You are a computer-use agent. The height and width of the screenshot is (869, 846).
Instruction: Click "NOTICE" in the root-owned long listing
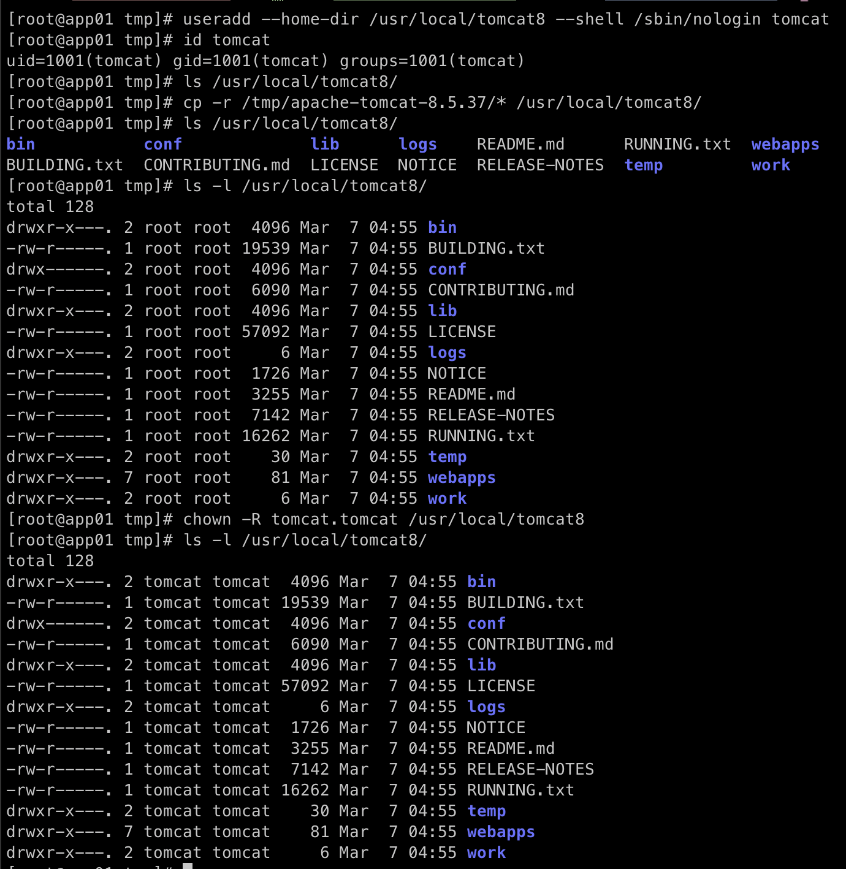(457, 374)
